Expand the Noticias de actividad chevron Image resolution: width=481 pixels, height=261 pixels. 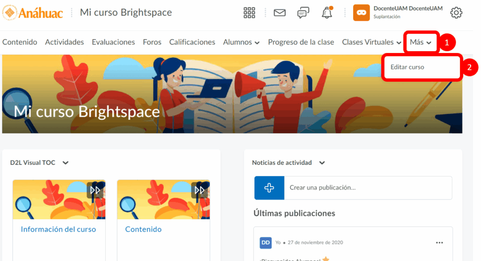click(322, 163)
